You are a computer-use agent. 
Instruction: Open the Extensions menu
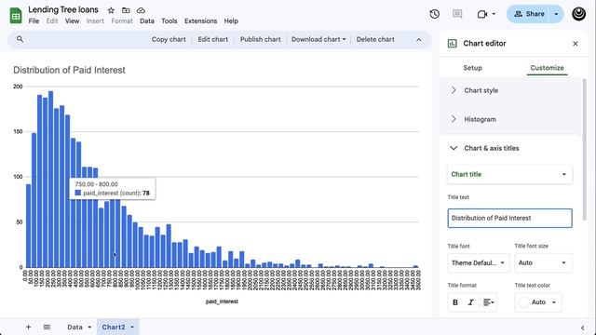coord(201,21)
